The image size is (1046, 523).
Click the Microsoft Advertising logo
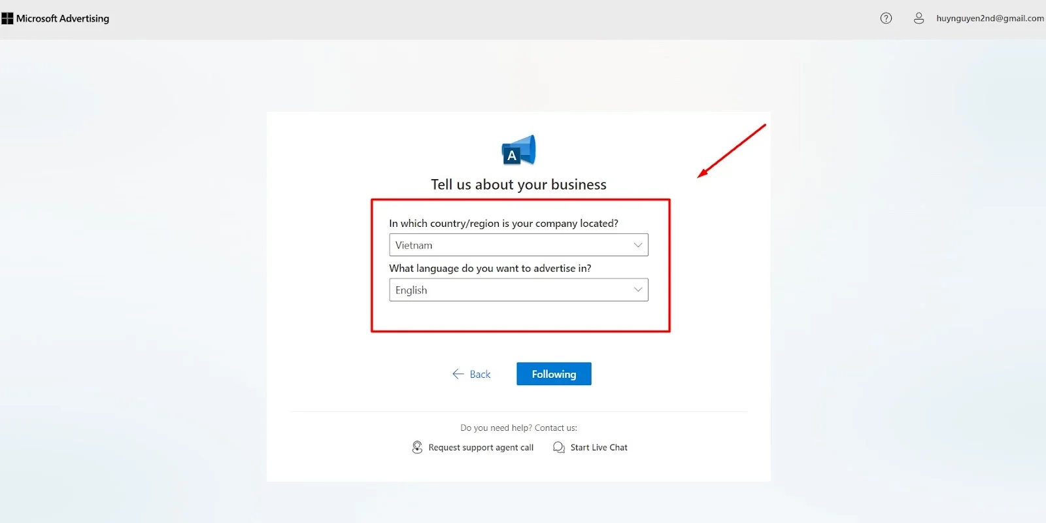tap(7, 18)
